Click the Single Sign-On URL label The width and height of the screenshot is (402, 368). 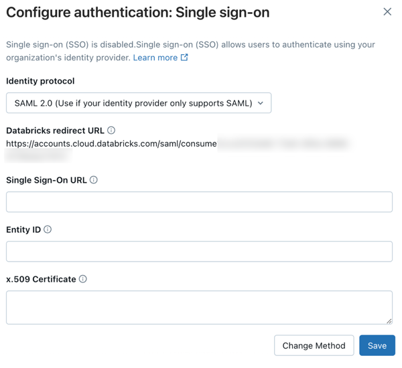(x=46, y=180)
